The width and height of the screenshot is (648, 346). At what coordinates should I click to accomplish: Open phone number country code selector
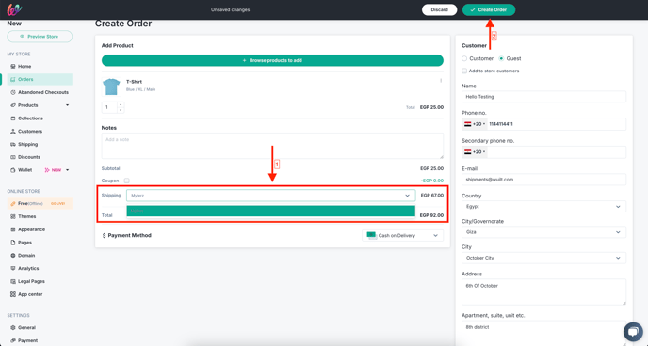[475, 124]
